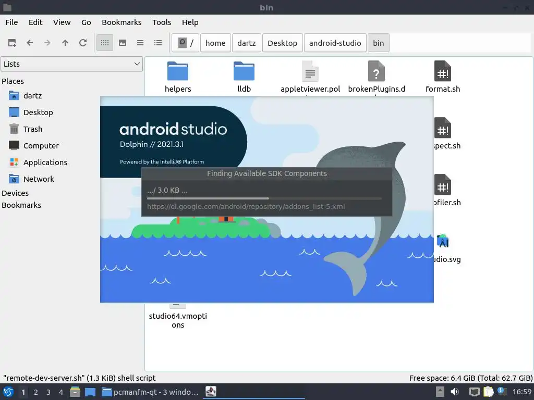Navigate to 'home' in the path bar
The image size is (534, 400).
[215, 43]
